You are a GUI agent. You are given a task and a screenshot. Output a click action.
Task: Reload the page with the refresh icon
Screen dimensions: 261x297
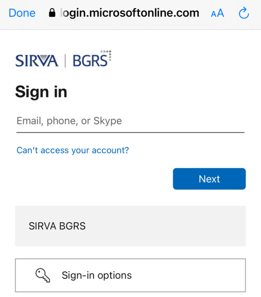pos(244,13)
